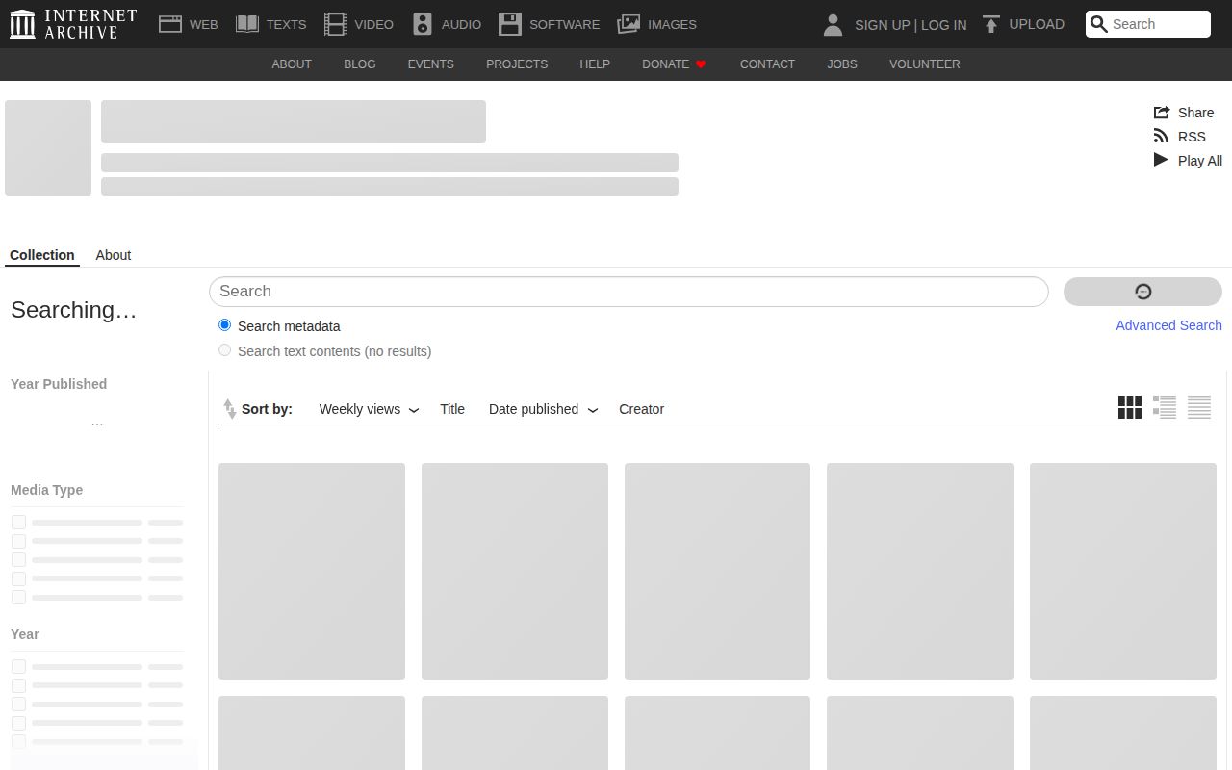Viewport: 1232px width, 770px height.
Task: Switch to the About tab
Action: click(113, 255)
